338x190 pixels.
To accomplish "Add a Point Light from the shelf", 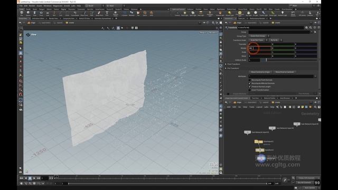I will click(x=185, y=14).
